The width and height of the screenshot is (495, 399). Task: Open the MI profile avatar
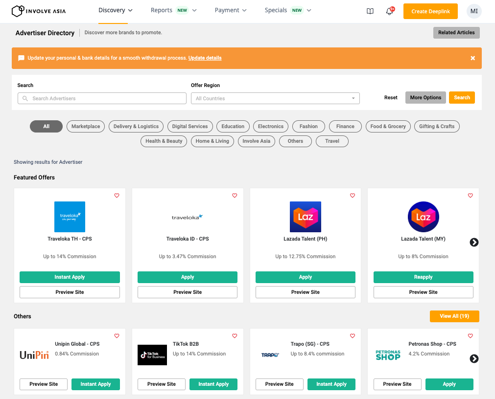[474, 11]
